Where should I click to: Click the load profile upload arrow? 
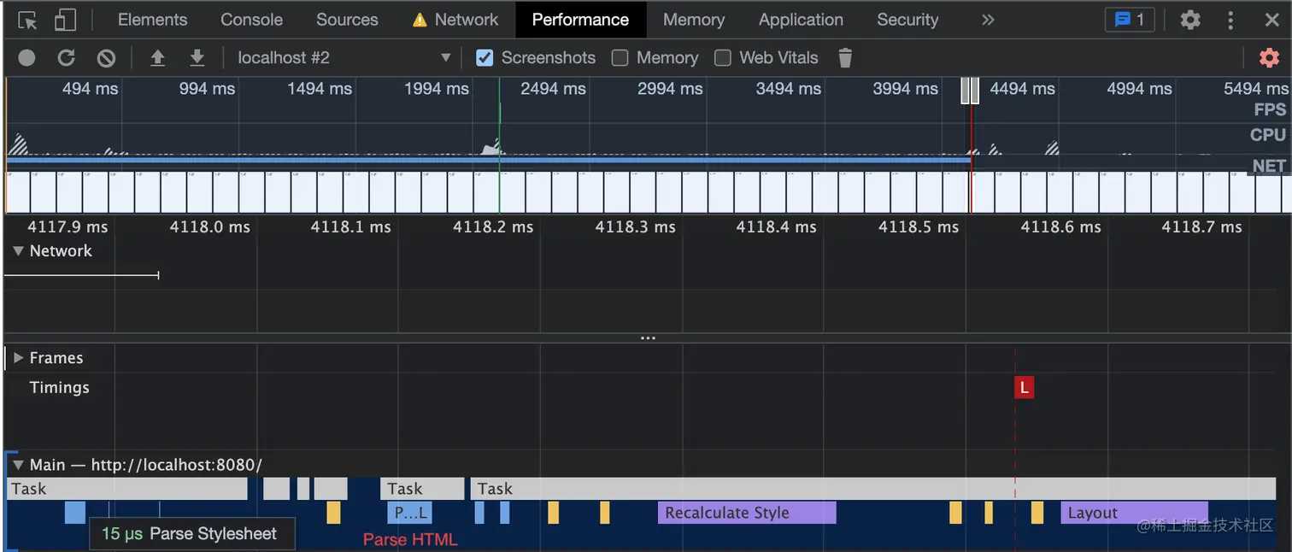pyautogui.click(x=157, y=58)
